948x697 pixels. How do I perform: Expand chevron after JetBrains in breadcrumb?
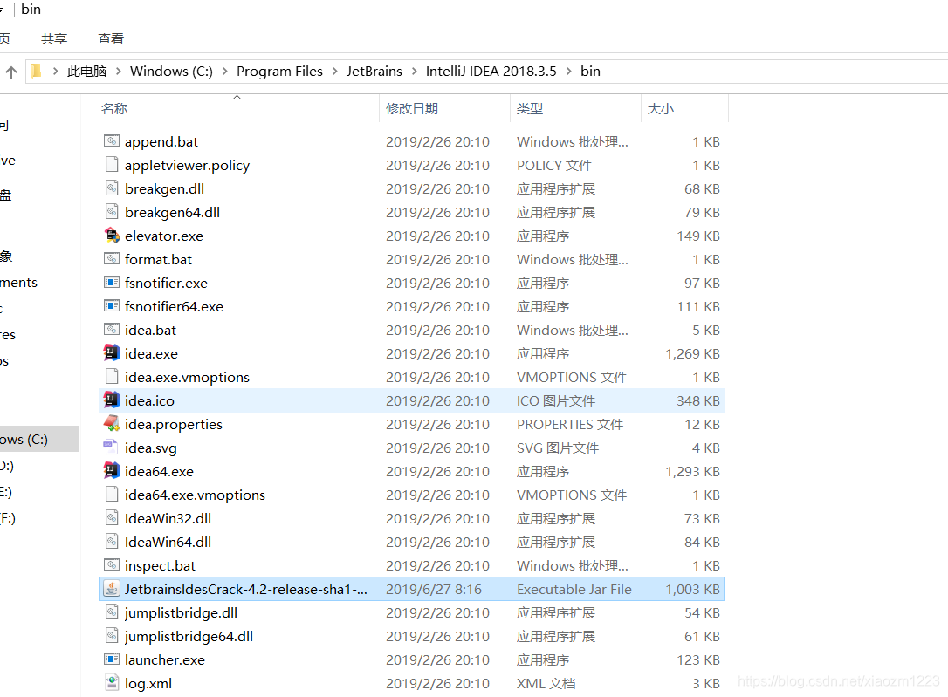tap(414, 72)
